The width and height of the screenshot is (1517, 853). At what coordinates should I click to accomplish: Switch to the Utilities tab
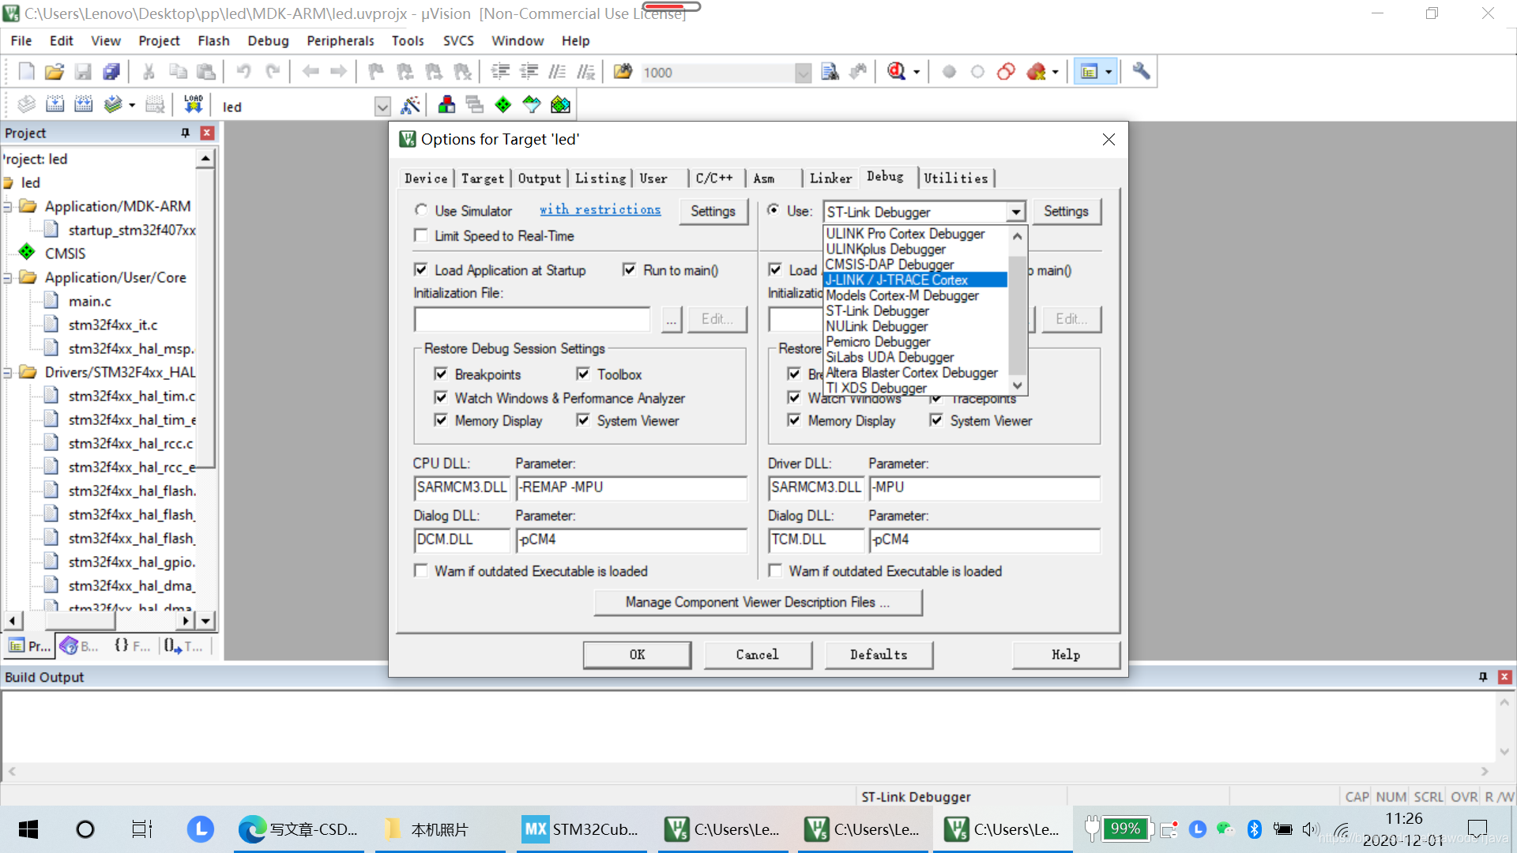pos(955,178)
